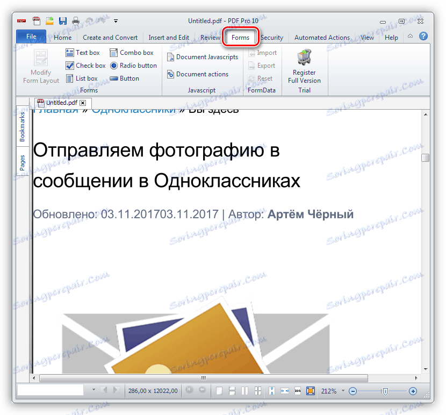The image size is (446, 415).
Task: Print using the printer icon
Action: point(76,21)
